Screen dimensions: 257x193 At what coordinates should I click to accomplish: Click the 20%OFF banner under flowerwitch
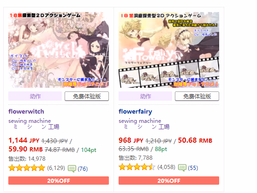[59, 181]
